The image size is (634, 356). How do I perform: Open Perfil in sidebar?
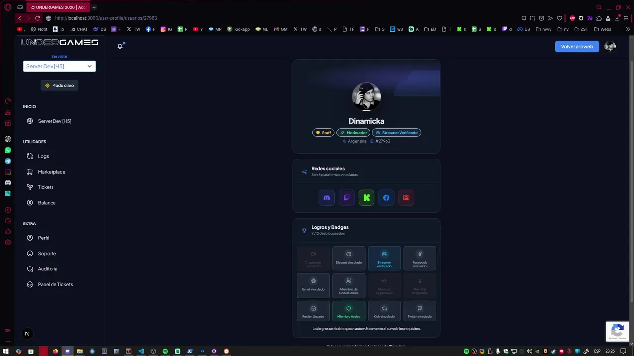click(x=44, y=238)
